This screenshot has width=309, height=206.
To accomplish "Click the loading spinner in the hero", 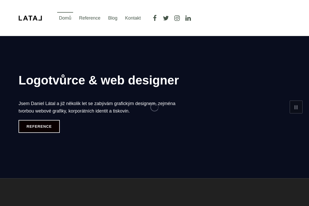I will coord(154,107).
